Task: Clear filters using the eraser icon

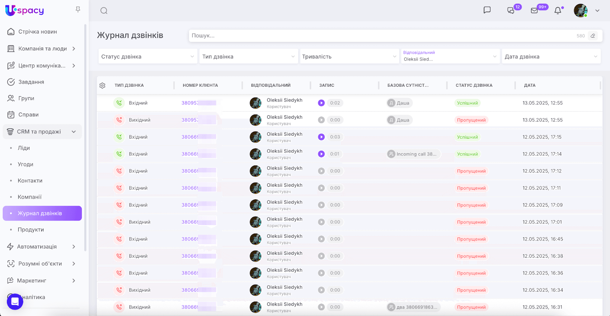Action: 593,36
